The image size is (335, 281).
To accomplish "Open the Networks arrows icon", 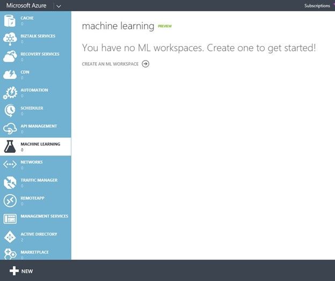I will tap(10, 164).
